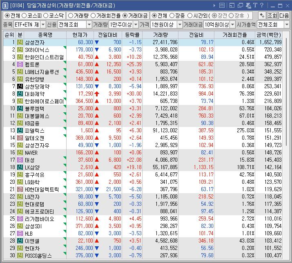Open the 거래대금 10억원이상 dropdown
The height and width of the screenshot is (263, 292).
coord(233,25)
